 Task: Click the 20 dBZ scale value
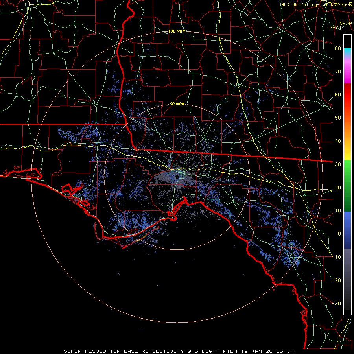click(x=338, y=188)
